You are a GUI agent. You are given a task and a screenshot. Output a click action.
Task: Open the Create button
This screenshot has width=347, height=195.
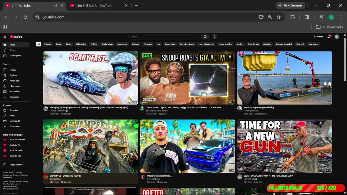tap(318, 37)
